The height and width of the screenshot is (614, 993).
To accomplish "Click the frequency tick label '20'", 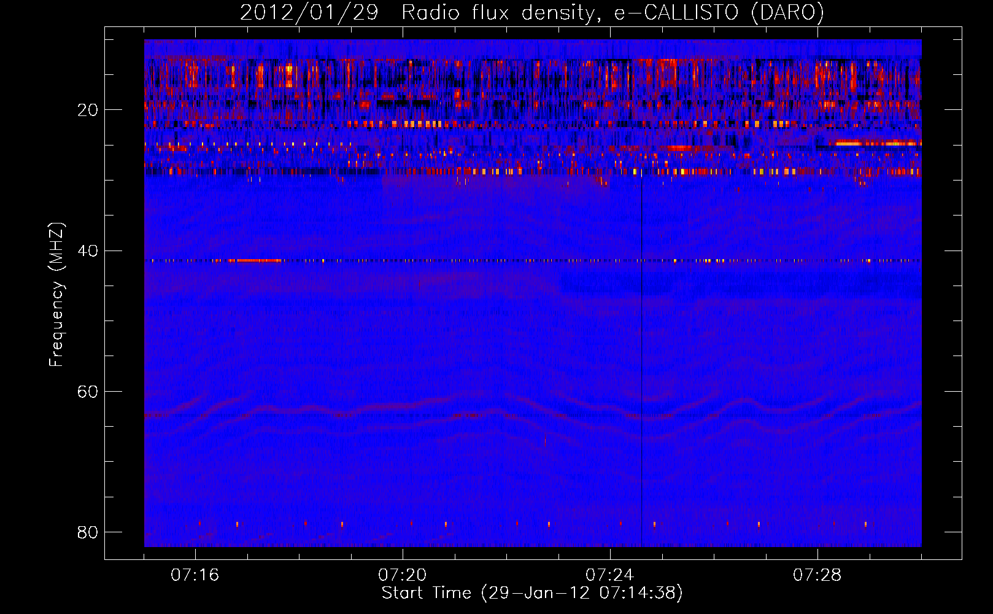I will click(88, 110).
